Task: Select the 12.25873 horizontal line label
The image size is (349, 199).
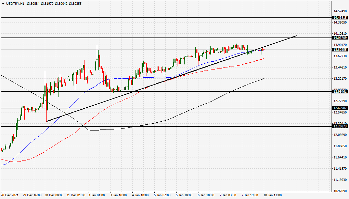Action: [340, 126]
